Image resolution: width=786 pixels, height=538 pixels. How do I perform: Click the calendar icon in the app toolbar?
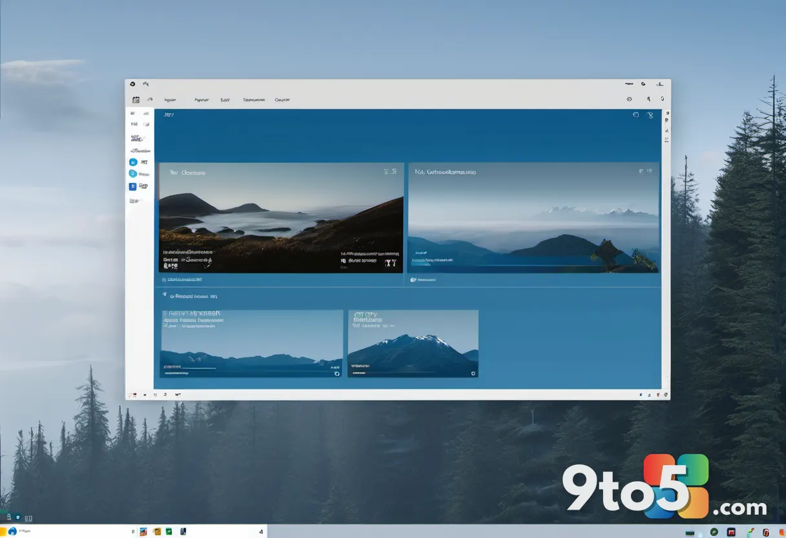[x=136, y=100]
